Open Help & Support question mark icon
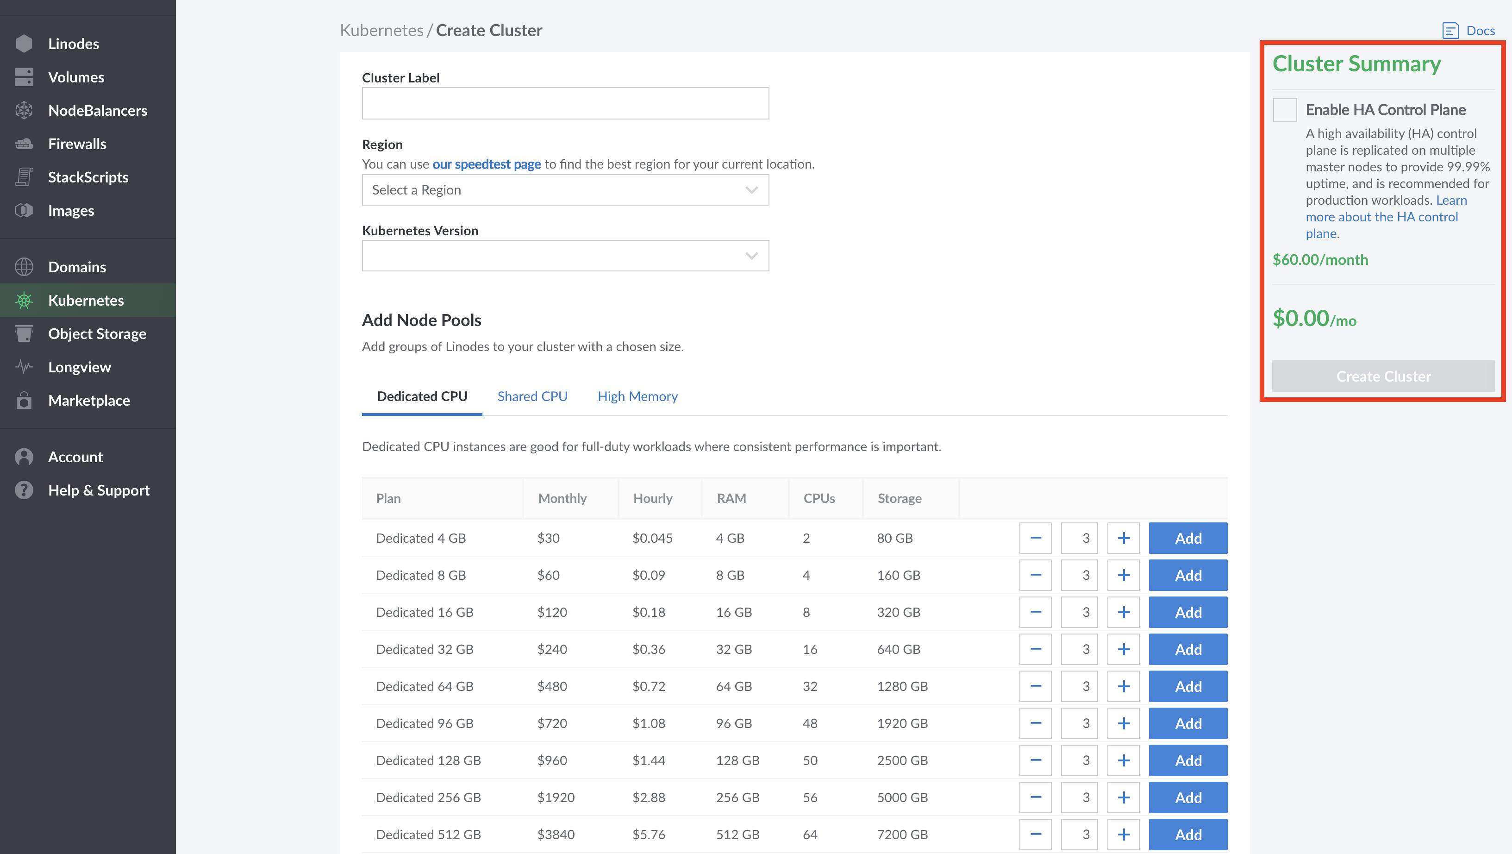1512x854 pixels. click(x=24, y=490)
